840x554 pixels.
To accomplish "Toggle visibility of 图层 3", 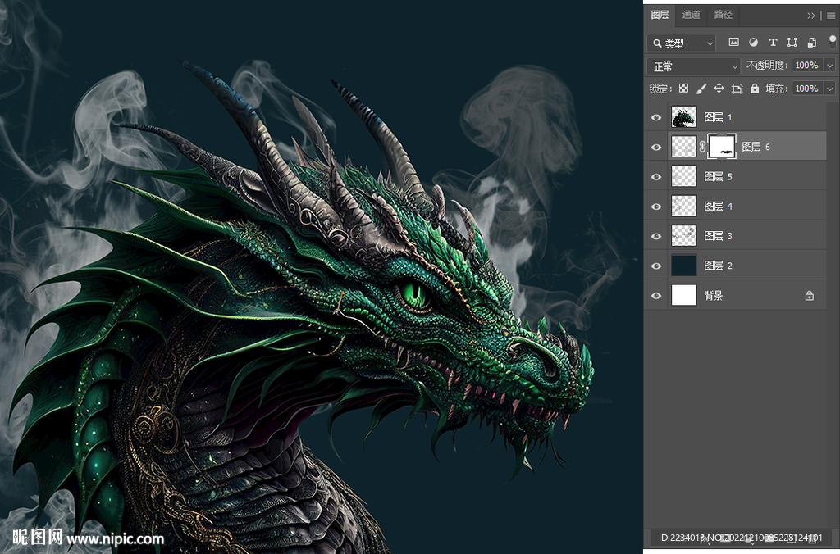I will coord(655,236).
